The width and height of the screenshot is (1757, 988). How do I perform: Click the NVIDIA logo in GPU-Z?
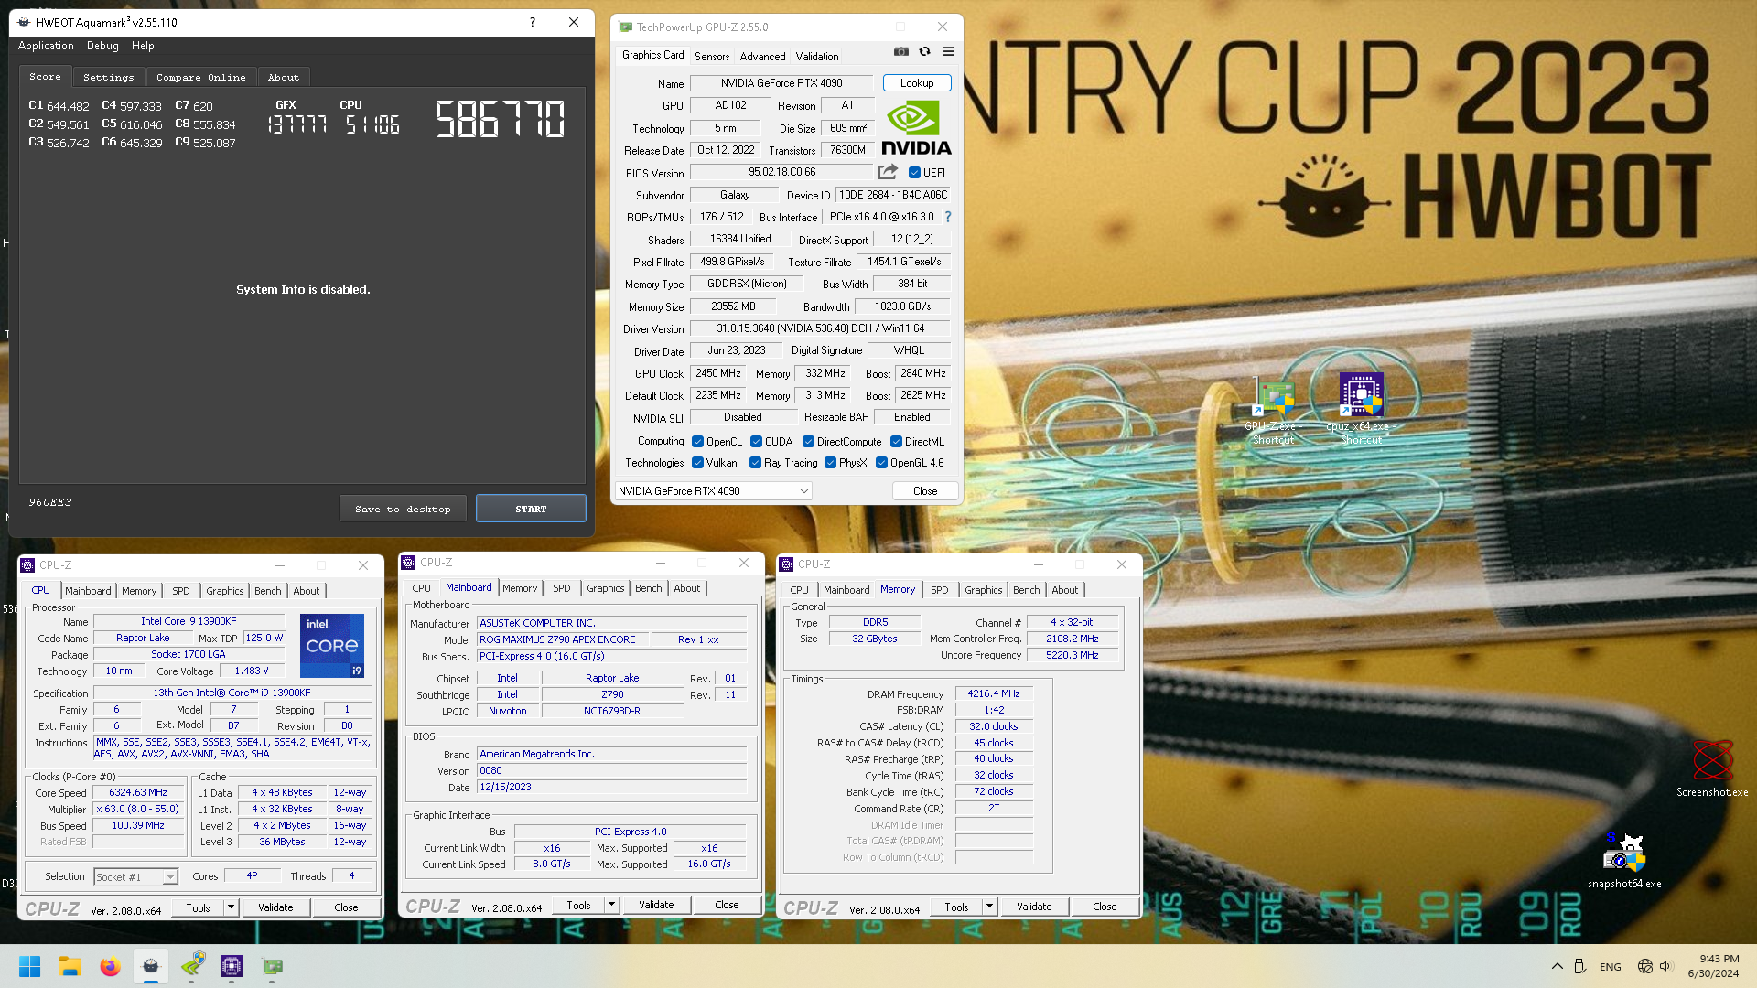(x=916, y=127)
